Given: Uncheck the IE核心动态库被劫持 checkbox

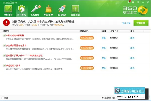Looking at the screenshot, I should click(4, 35).
